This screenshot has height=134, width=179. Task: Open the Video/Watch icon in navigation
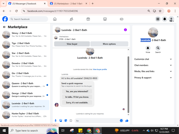(x=88, y=19)
